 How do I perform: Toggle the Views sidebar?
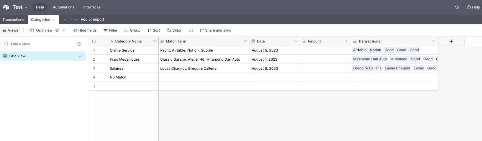pos(11,30)
